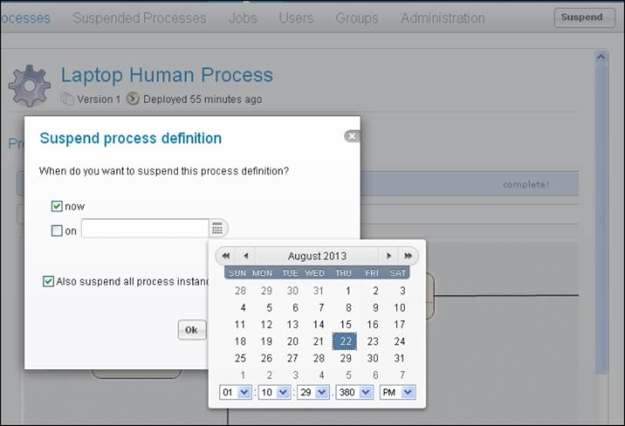Click the scrollbar up arrow on right
The width and height of the screenshot is (625, 426).
pos(601,58)
